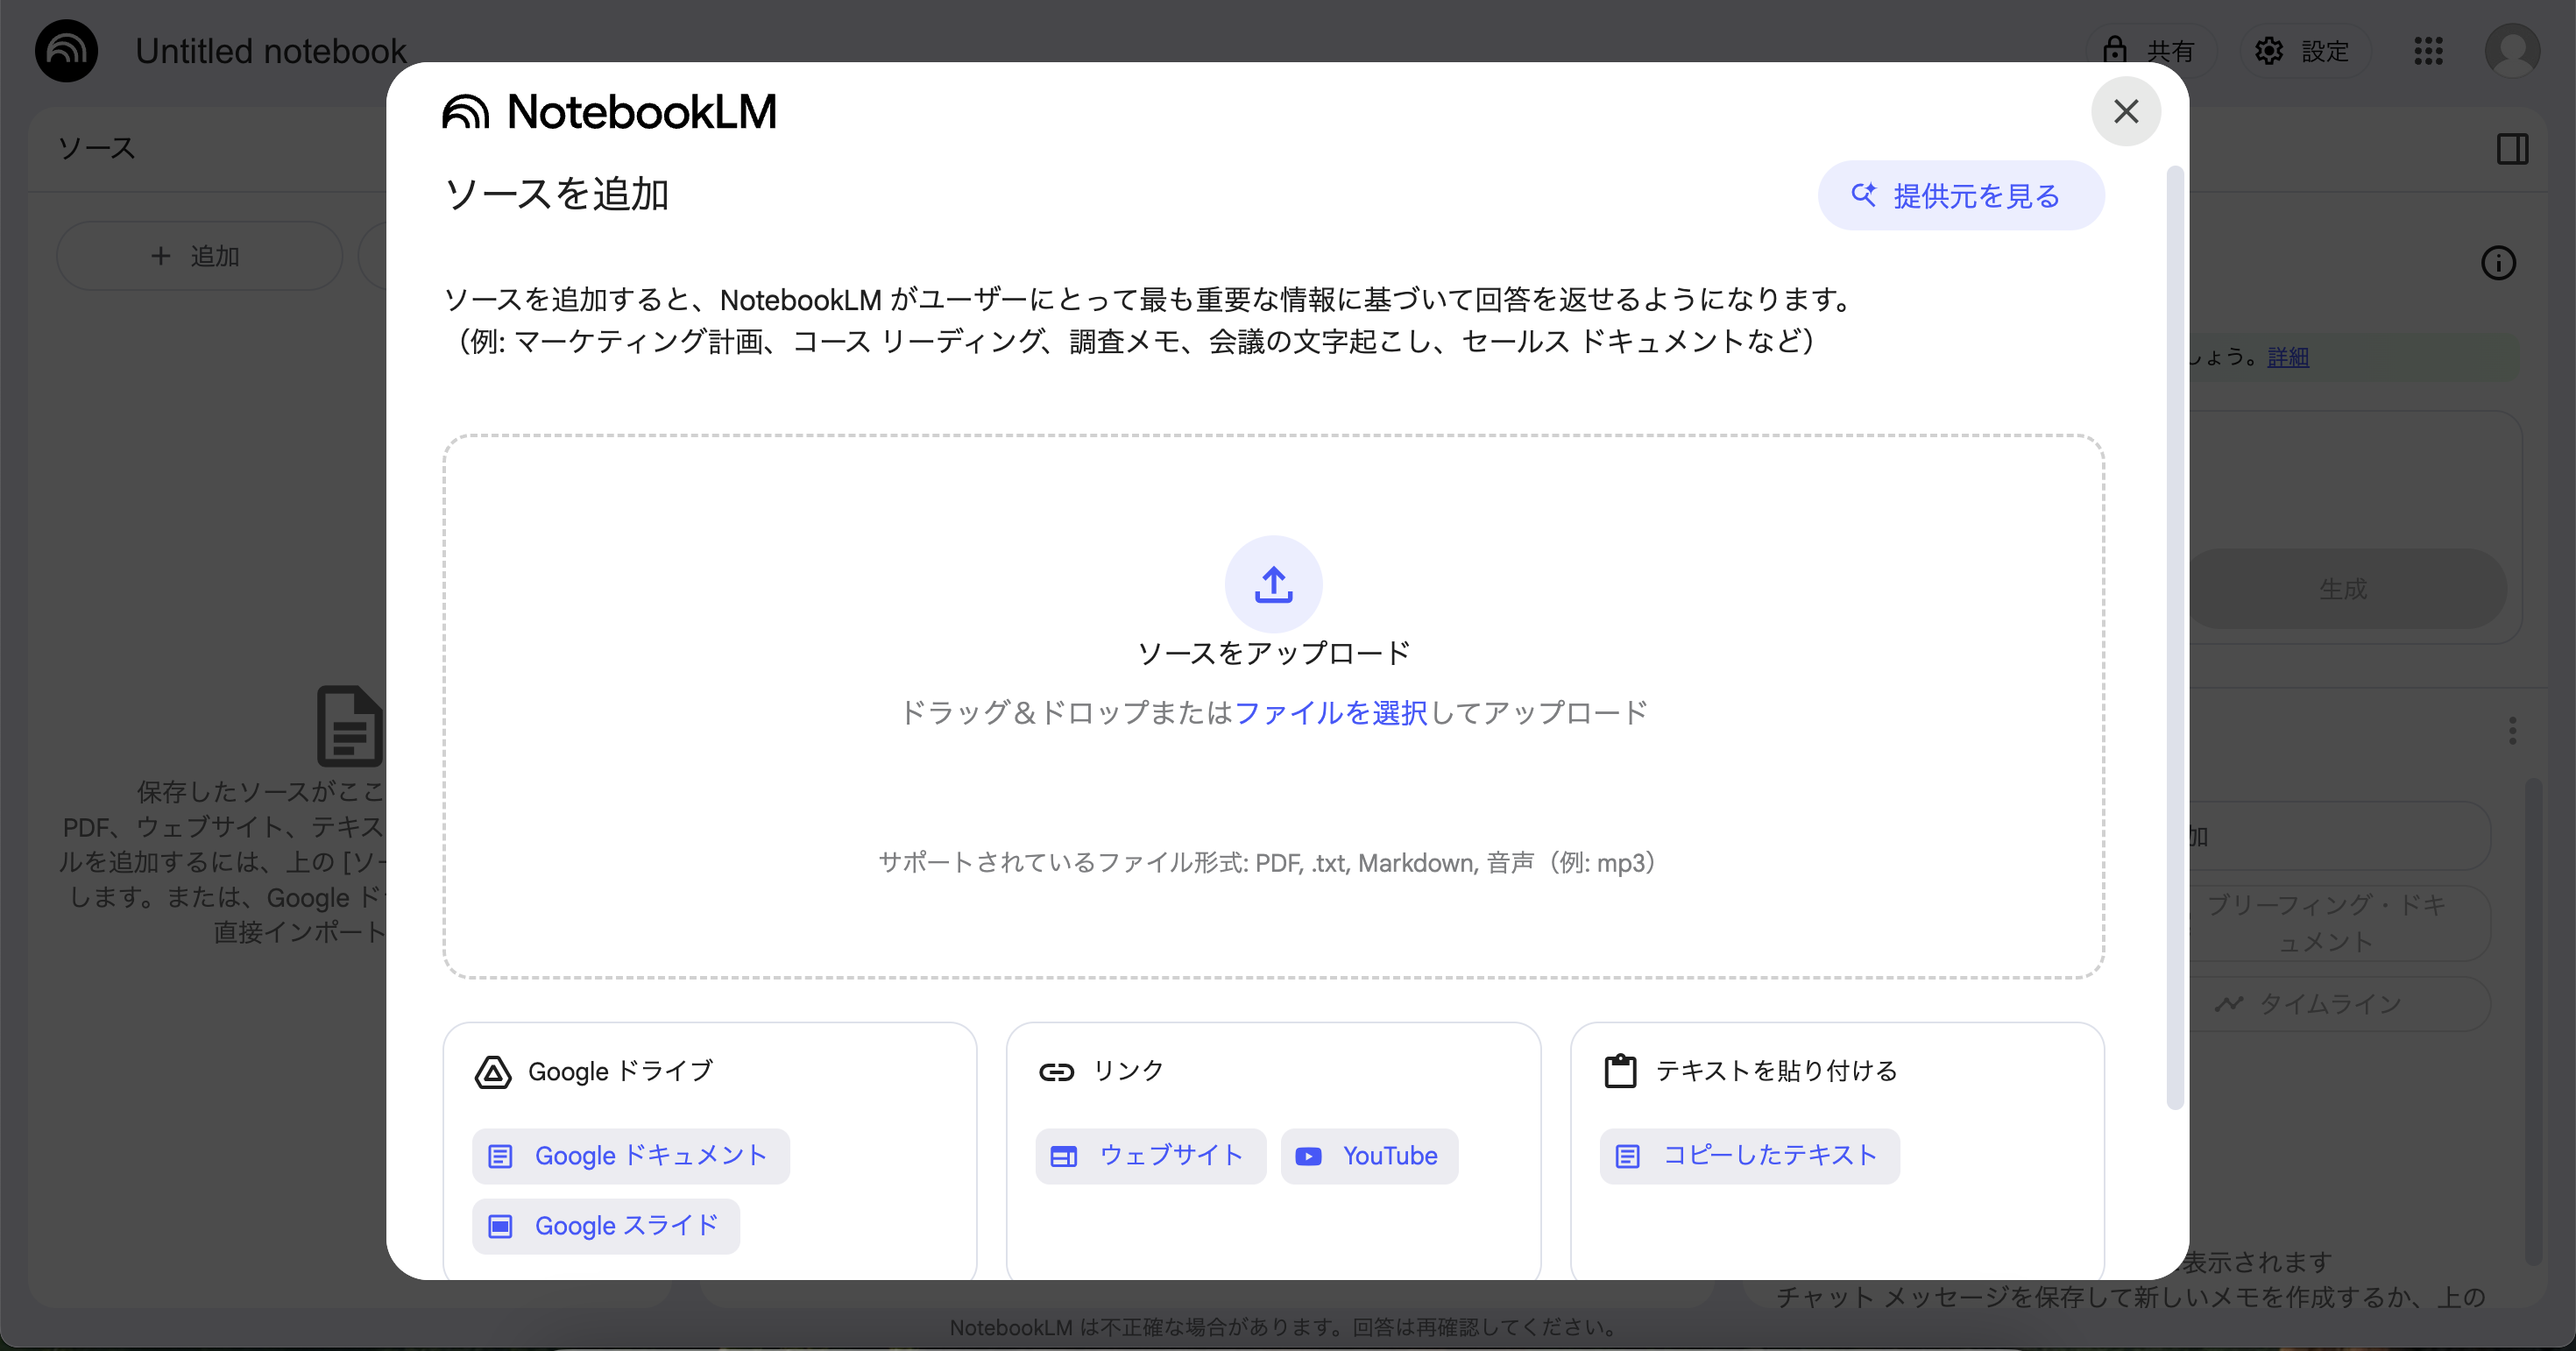Viewport: 2576px width, 1351px height.
Task: Click the YouTube play icon
Action: point(1308,1157)
